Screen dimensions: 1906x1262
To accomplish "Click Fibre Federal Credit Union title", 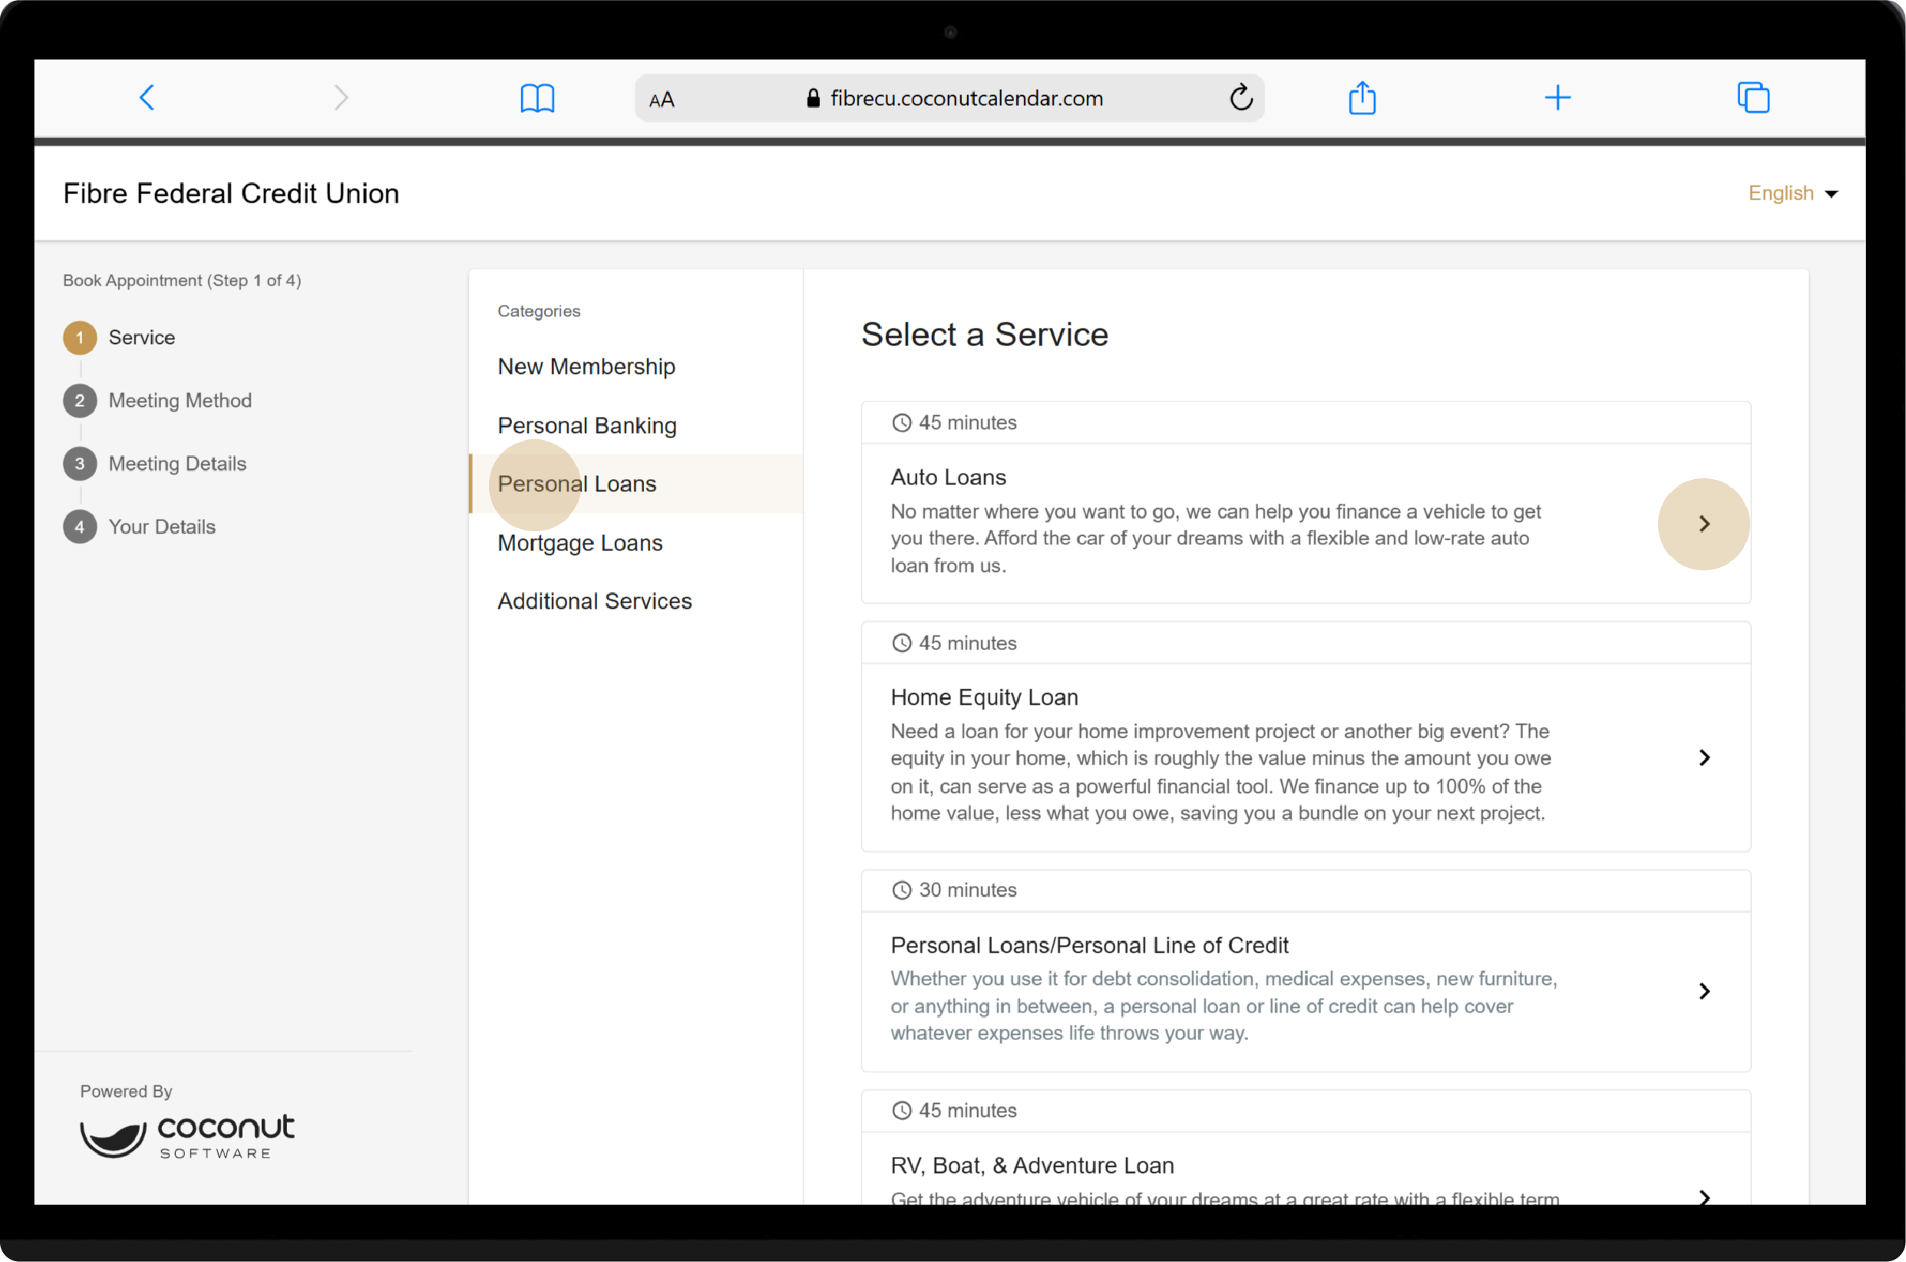I will (x=231, y=193).
